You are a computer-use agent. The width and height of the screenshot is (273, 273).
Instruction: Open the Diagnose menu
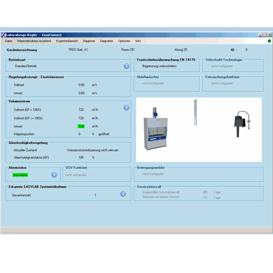coord(89,41)
